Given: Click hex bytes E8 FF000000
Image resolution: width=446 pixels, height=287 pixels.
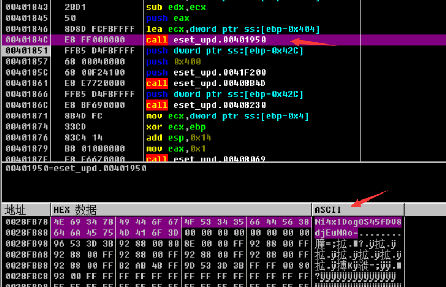Looking at the screenshot, I should [95, 40].
